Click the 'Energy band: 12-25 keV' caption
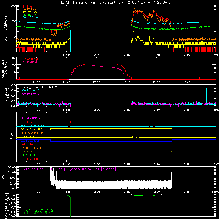This screenshot has height=219, width=219. pyautogui.click(x=40, y=87)
